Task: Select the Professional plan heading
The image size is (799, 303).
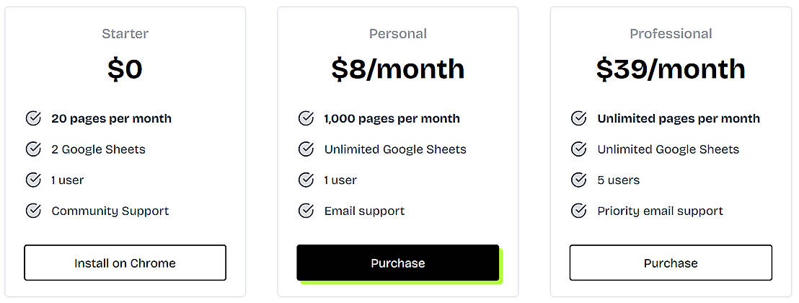Action: [671, 34]
